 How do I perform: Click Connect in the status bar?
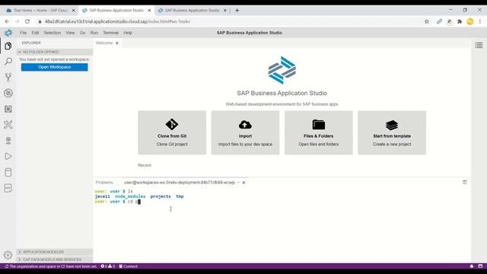click(129, 266)
